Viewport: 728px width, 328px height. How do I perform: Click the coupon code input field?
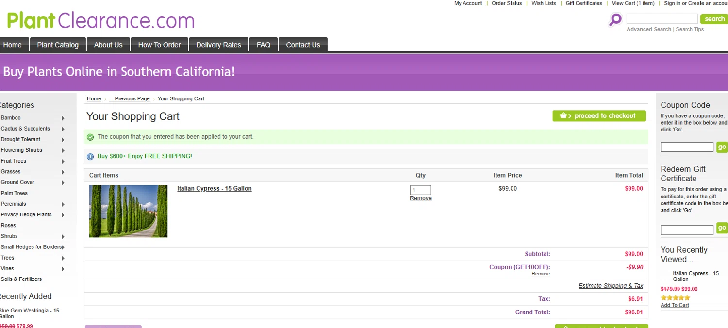click(x=687, y=147)
